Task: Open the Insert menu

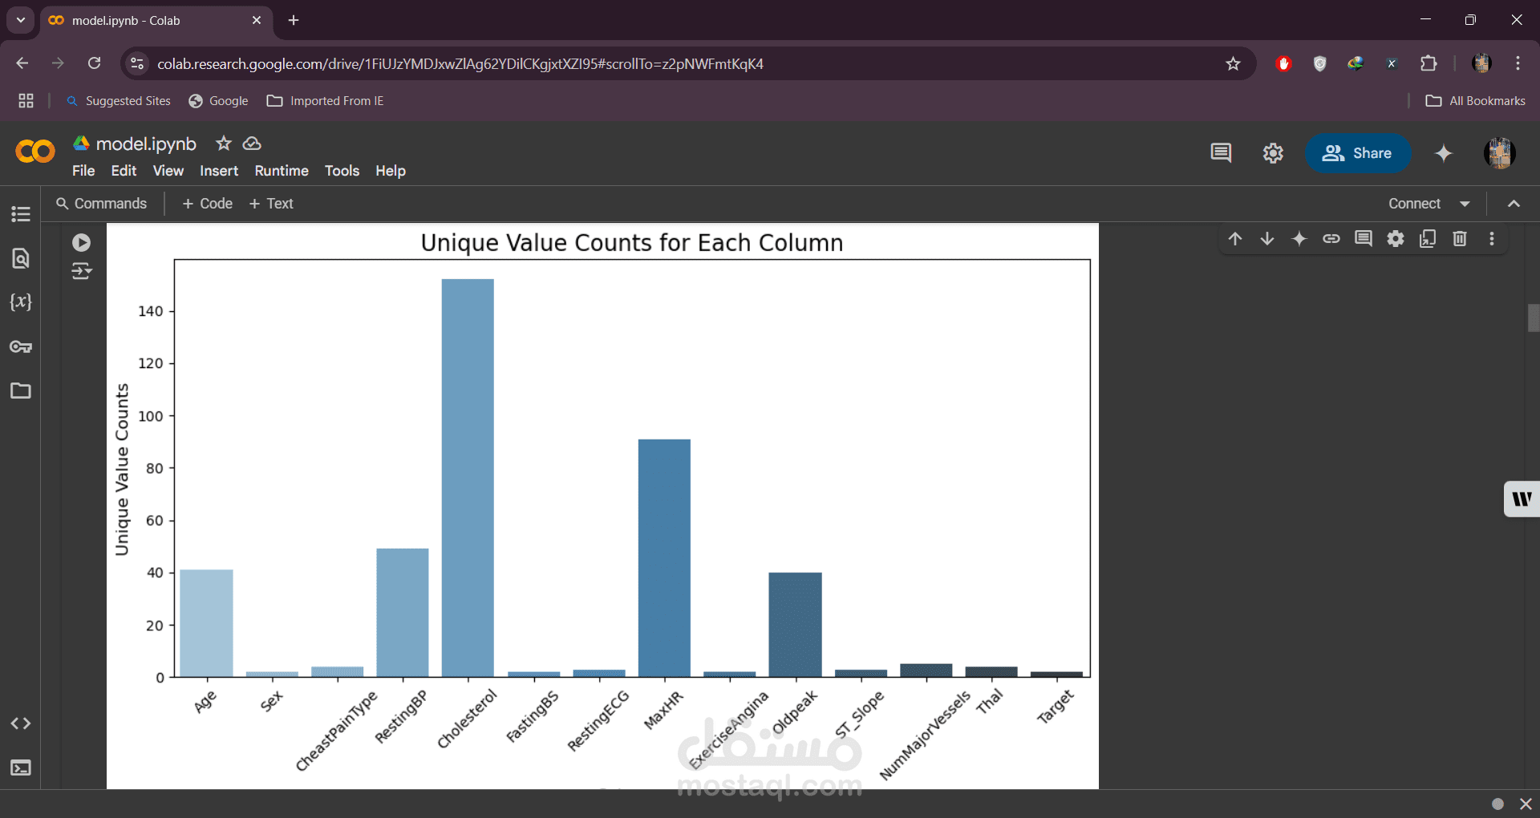Action: tap(219, 171)
